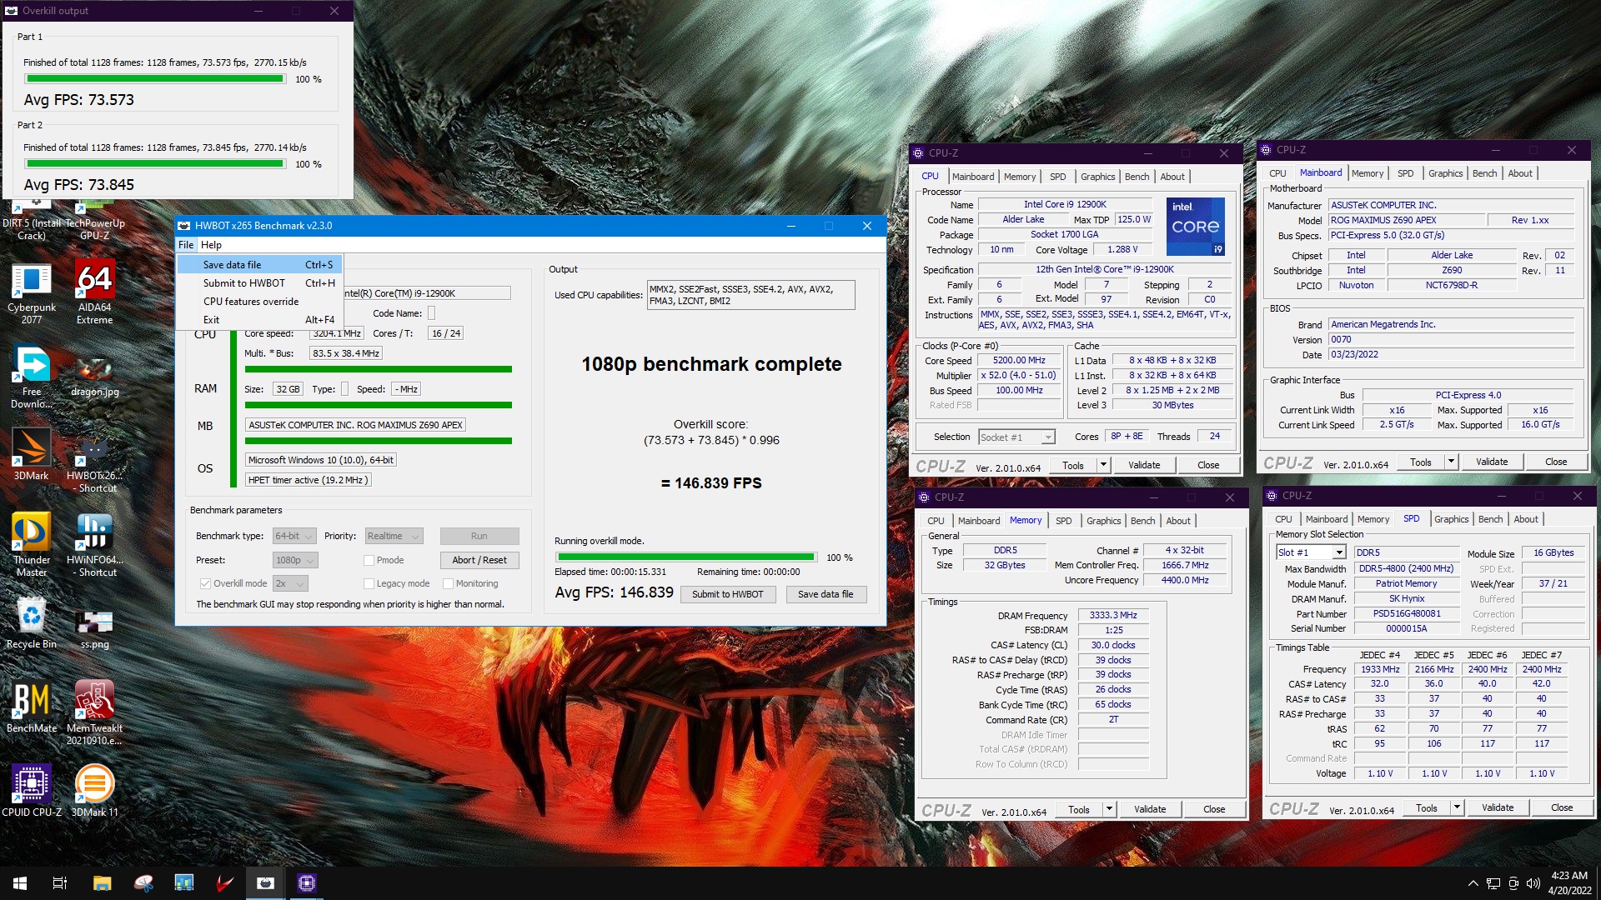Expand Tools arrow in CPU-Z CPU window
The width and height of the screenshot is (1601, 900).
pyautogui.click(x=1103, y=465)
